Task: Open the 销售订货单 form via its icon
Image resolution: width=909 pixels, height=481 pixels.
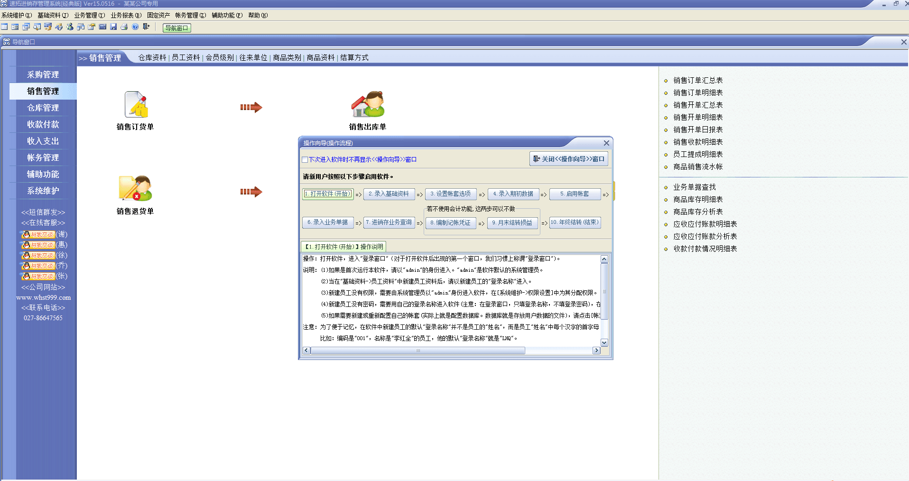Action: click(135, 105)
